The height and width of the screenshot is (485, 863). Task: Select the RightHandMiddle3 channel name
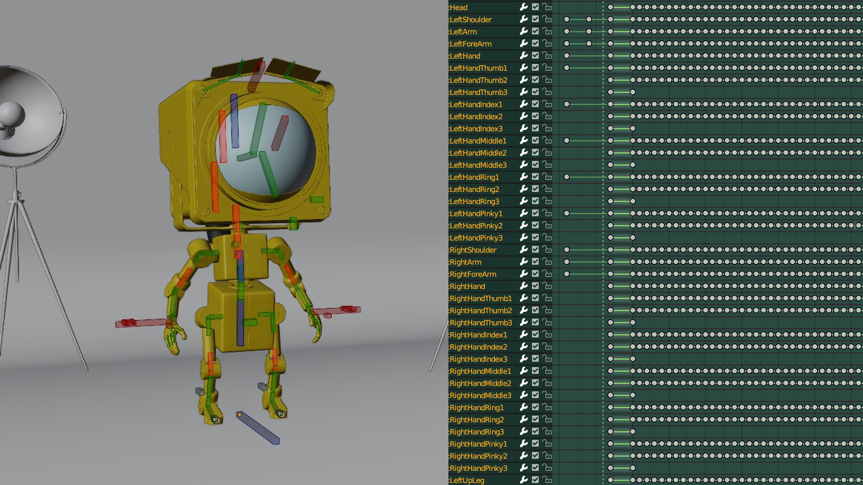click(480, 395)
